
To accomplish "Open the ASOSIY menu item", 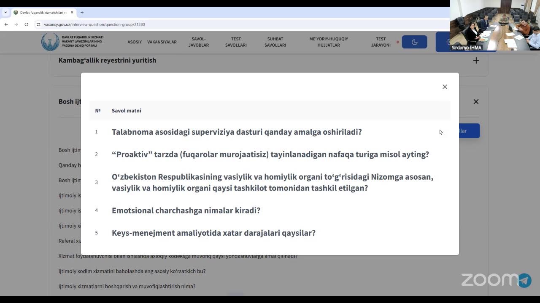I will 135,42.
